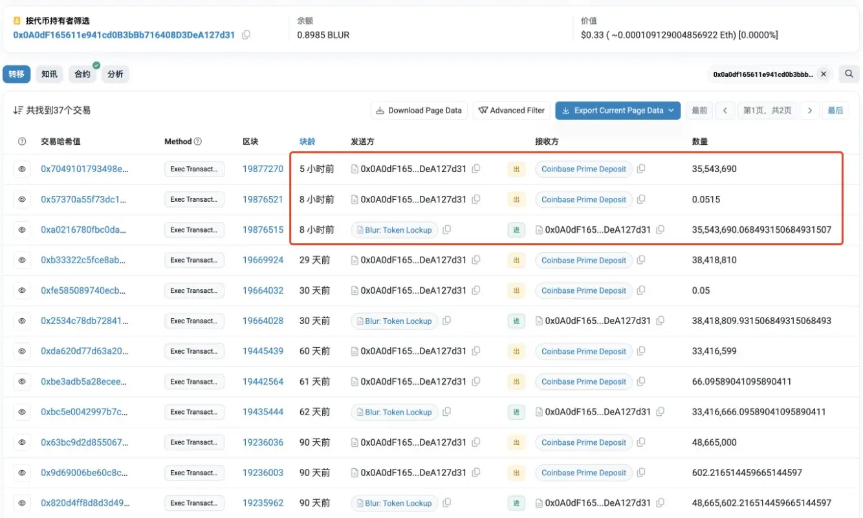The image size is (863, 518).
Task: Click the Download Page Data button
Action: [419, 110]
